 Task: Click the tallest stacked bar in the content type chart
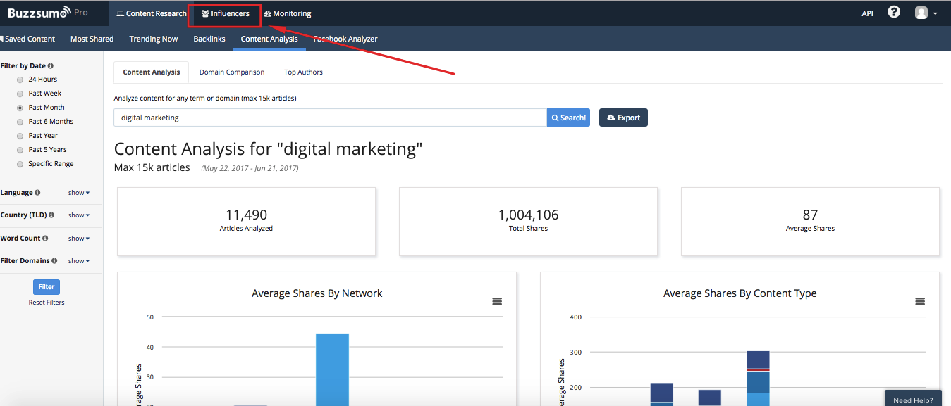point(758,378)
